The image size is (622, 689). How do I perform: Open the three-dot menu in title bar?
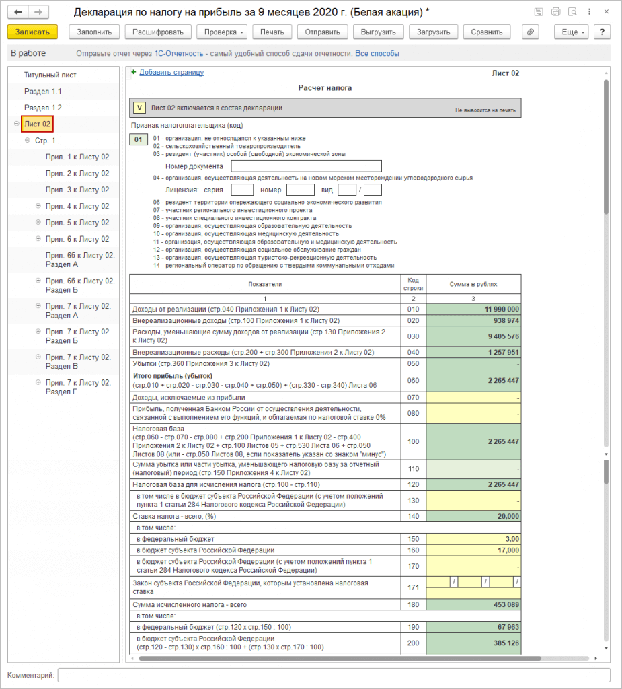[589, 12]
